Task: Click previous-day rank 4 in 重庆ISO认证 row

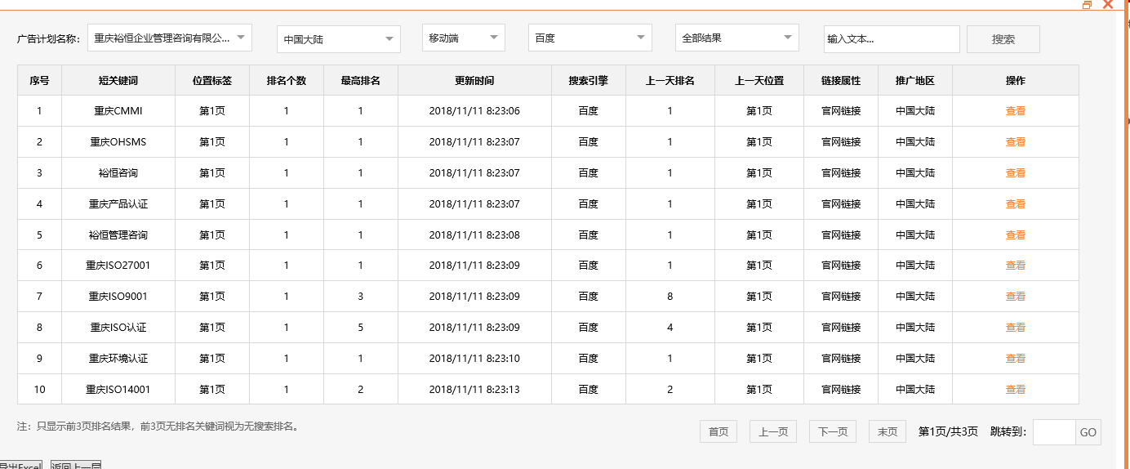Action: point(670,328)
